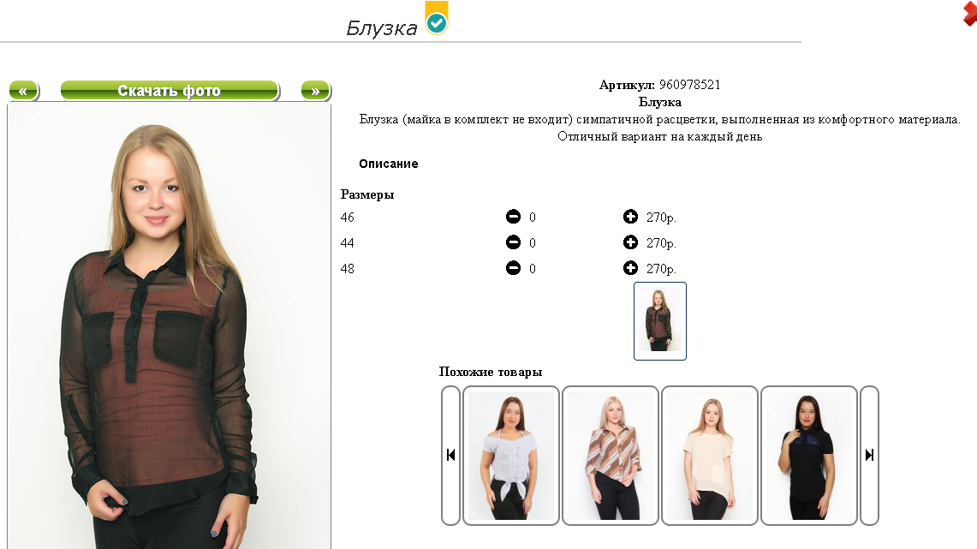
Task: Open the white off-shoulder blouse similar item
Action: (x=511, y=456)
